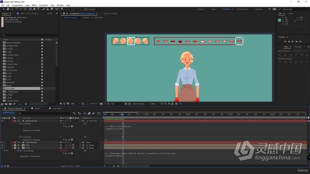
Task: Select the Type text tool
Action: coord(38,9)
